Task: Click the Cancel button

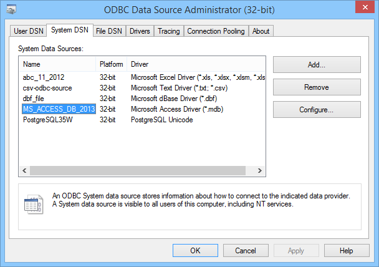Action: coord(246,250)
